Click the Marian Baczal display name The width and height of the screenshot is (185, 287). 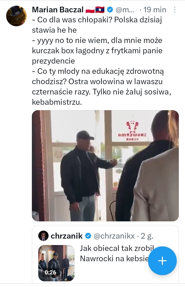(x=58, y=10)
